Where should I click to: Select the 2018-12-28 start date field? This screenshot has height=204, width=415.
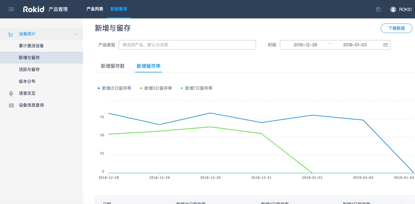click(305, 45)
